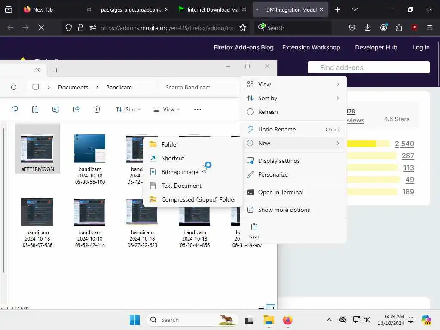
Task: Click the Firefox View icon in tab bar
Action: (9, 9)
